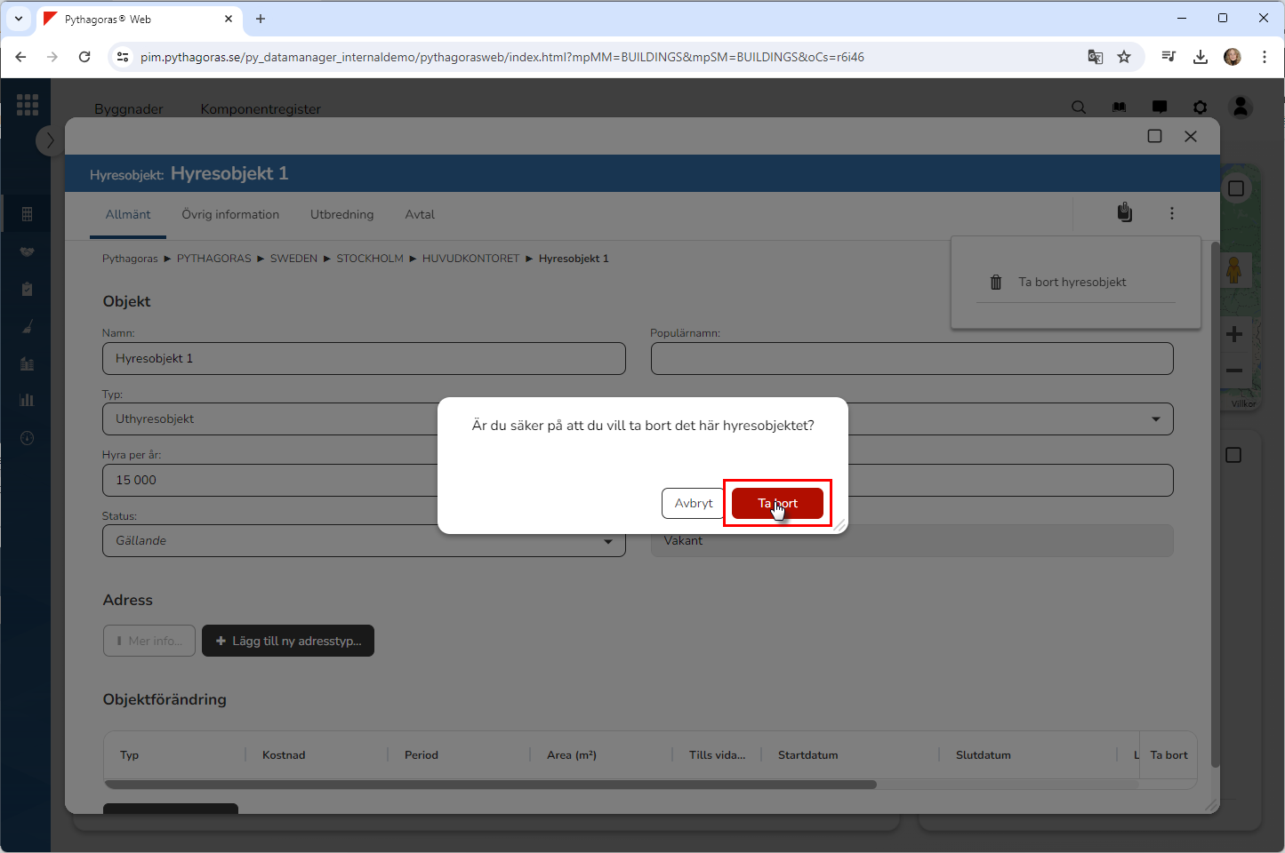Open the chat message icon in header
This screenshot has width=1285, height=853.
pos(1160,108)
